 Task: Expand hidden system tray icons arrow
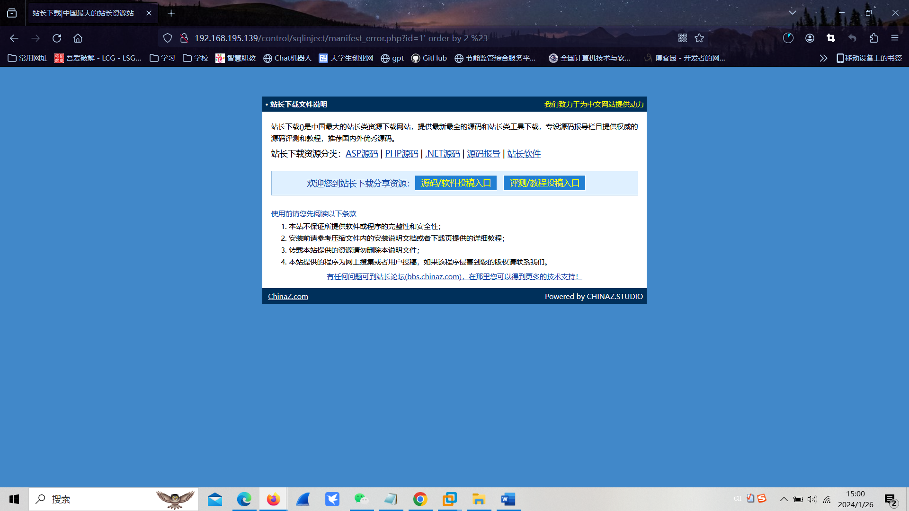784,499
